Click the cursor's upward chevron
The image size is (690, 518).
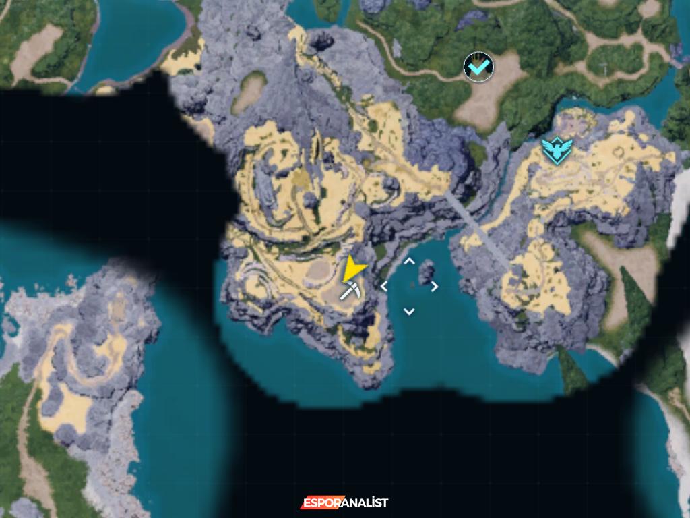click(x=408, y=261)
